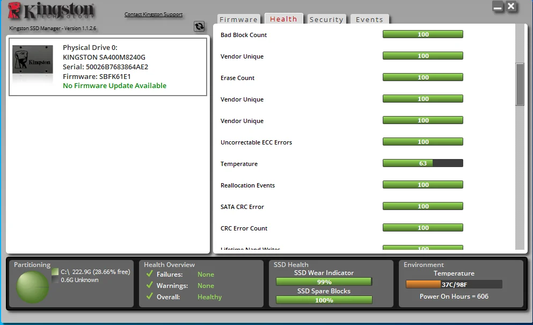533x325 pixels.
Task: Click the Bad Block Count value bar
Action: pyautogui.click(x=423, y=34)
